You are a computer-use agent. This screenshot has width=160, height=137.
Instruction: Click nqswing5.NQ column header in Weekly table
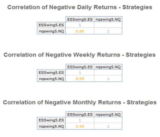click(x=108, y=67)
